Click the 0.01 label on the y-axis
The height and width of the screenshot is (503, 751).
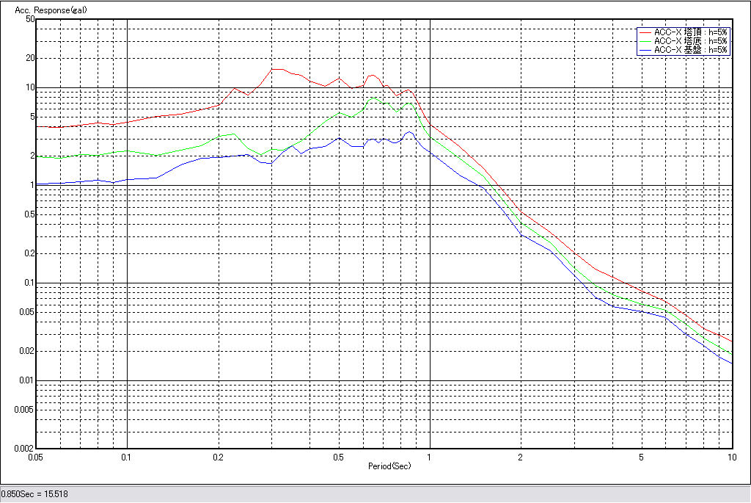tap(26, 380)
